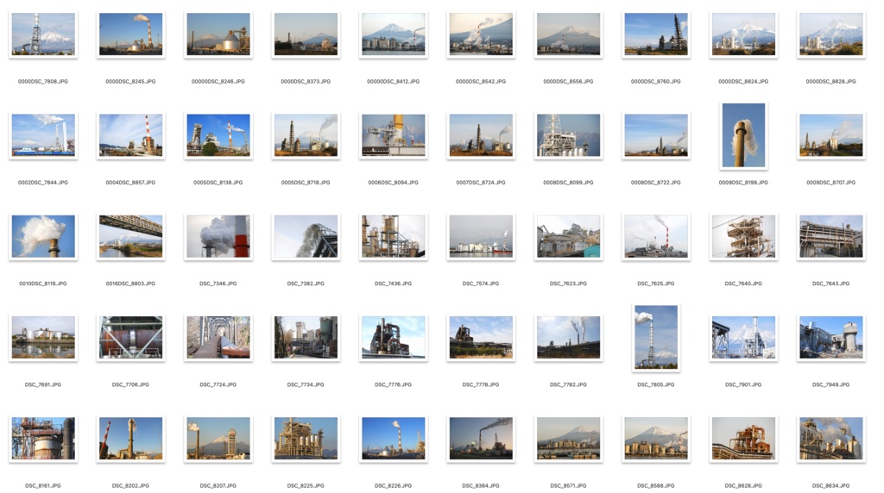Select the 0002DSC_7844.JPG image thumbnail

point(43,135)
